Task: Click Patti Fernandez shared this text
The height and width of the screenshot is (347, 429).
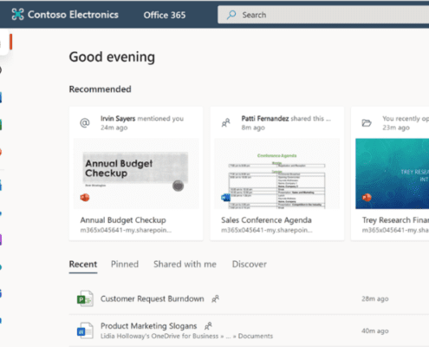Action: point(286,119)
